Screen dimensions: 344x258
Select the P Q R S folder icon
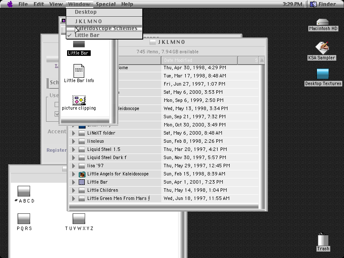pos(24,219)
